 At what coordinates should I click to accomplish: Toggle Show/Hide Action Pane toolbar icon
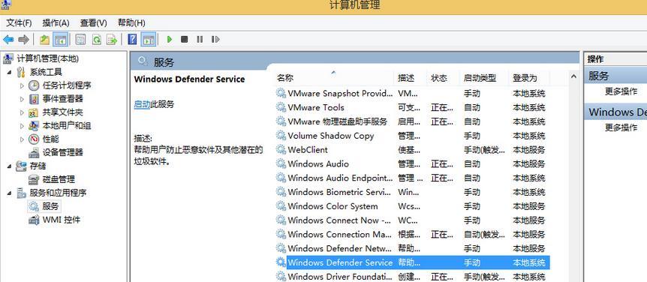tap(149, 40)
